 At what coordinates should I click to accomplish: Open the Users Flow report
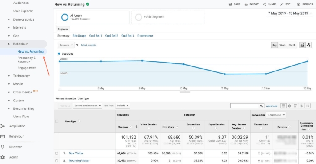pyautogui.click(x=21, y=116)
